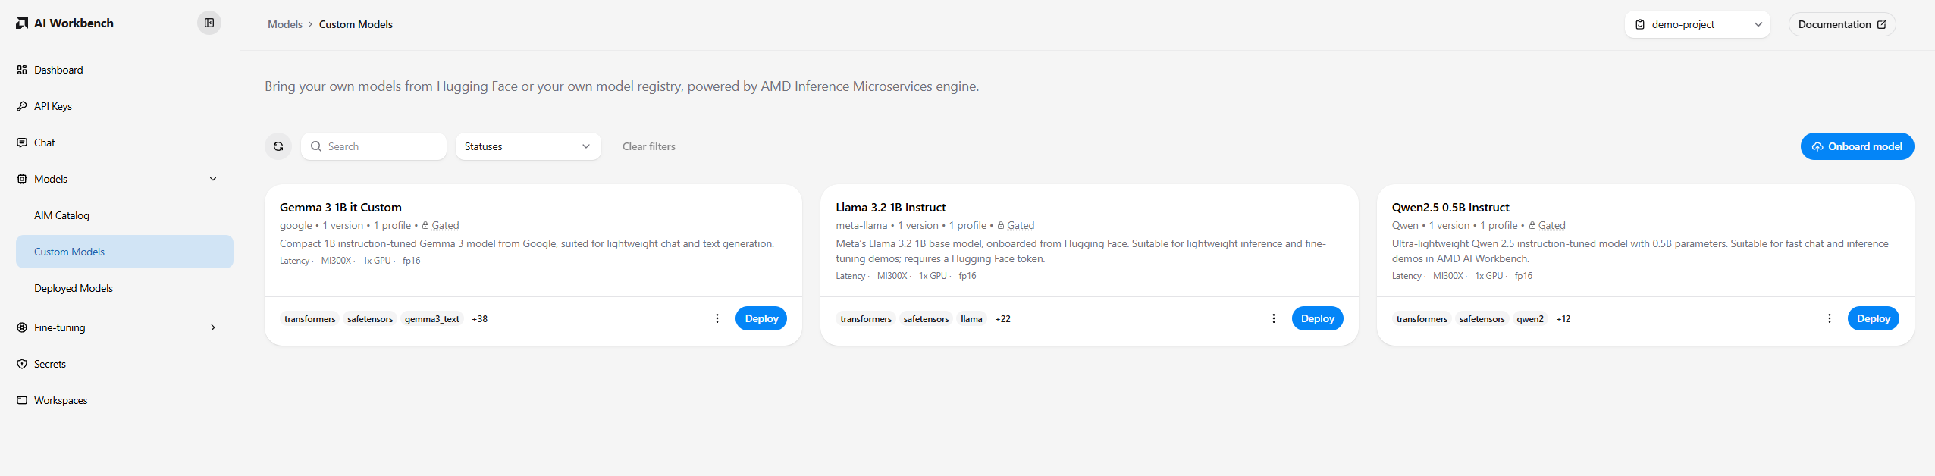This screenshot has height=476, width=1935.
Task: Refresh the custom models list
Action: tap(278, 146)
